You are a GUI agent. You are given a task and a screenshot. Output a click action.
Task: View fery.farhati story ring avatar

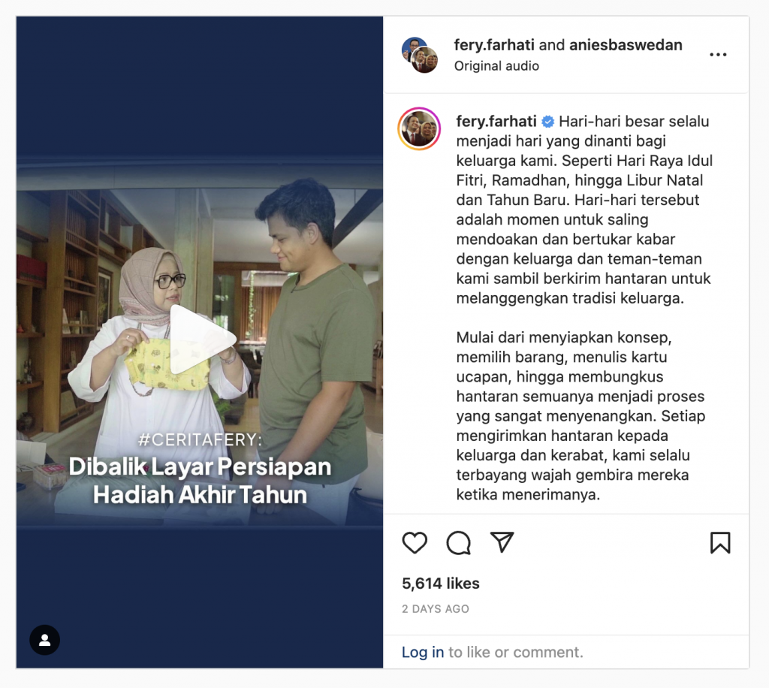(419, 128)
